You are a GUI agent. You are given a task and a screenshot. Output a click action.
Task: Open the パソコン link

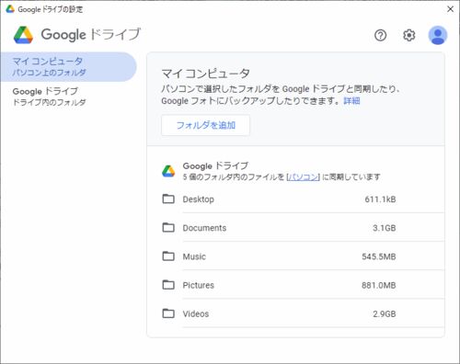click(303, 176)
